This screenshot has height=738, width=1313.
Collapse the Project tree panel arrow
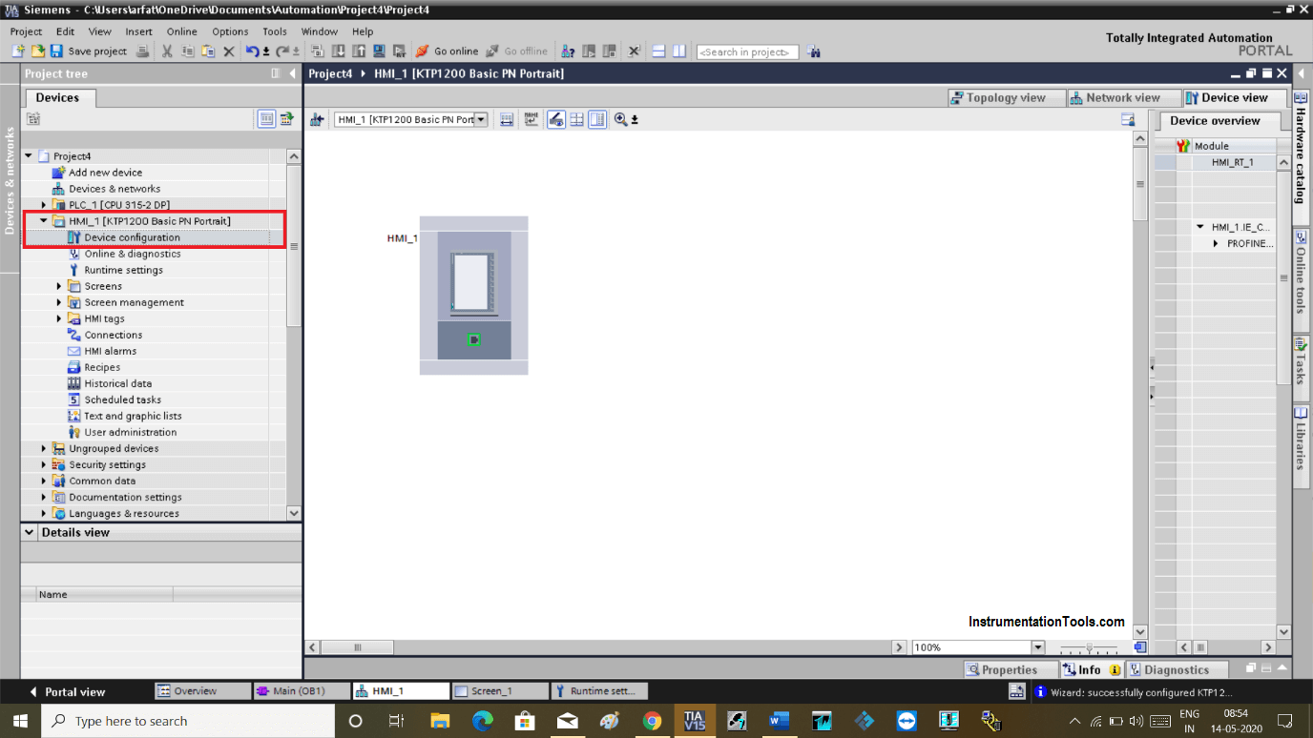pyautogui.click(x=292, y=73)
